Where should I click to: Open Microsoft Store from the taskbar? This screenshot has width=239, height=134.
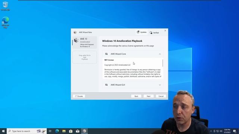71,131
